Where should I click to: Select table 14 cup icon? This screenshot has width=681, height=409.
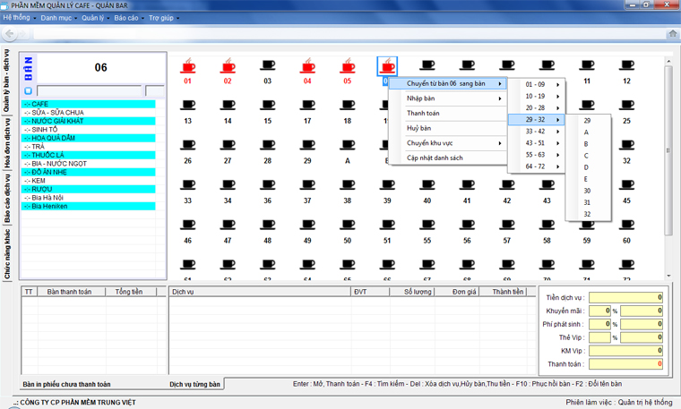[228, 106]
